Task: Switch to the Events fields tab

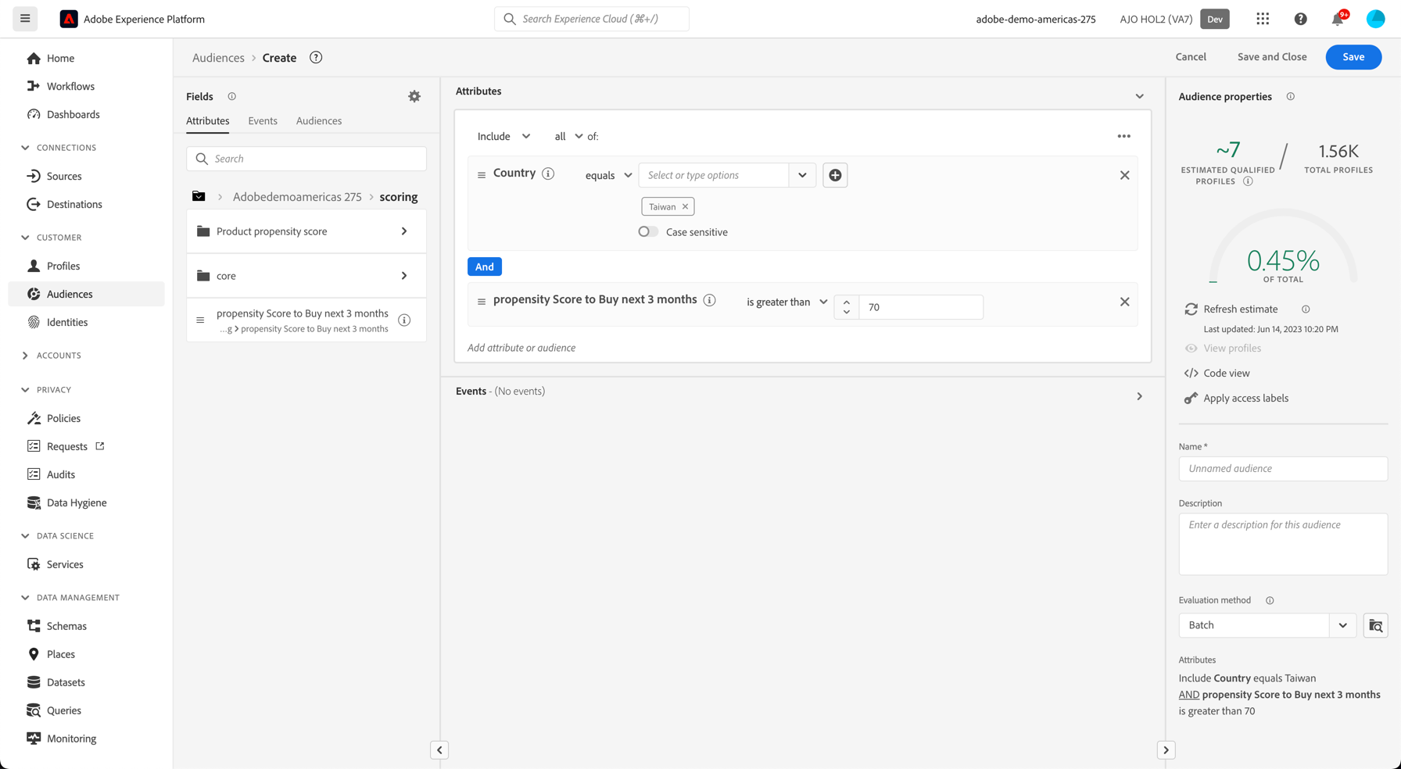Action: point(263,120)
